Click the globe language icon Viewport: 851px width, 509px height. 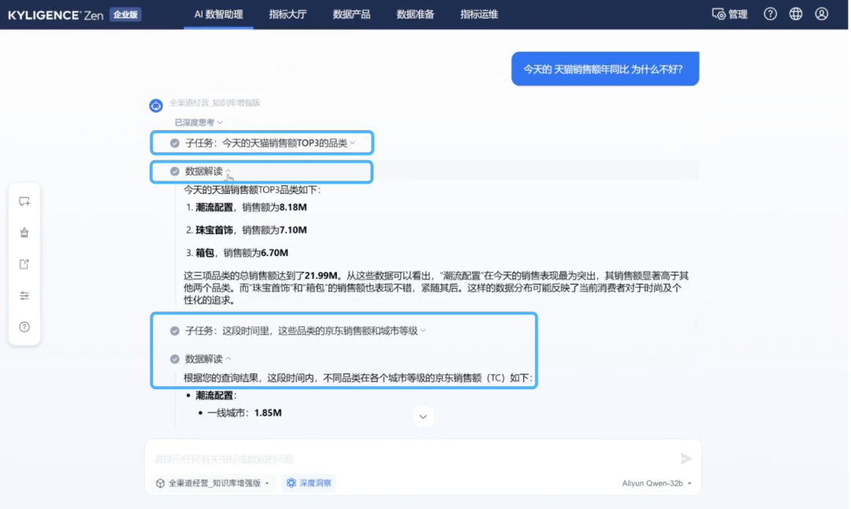click(x=796, y=14)
